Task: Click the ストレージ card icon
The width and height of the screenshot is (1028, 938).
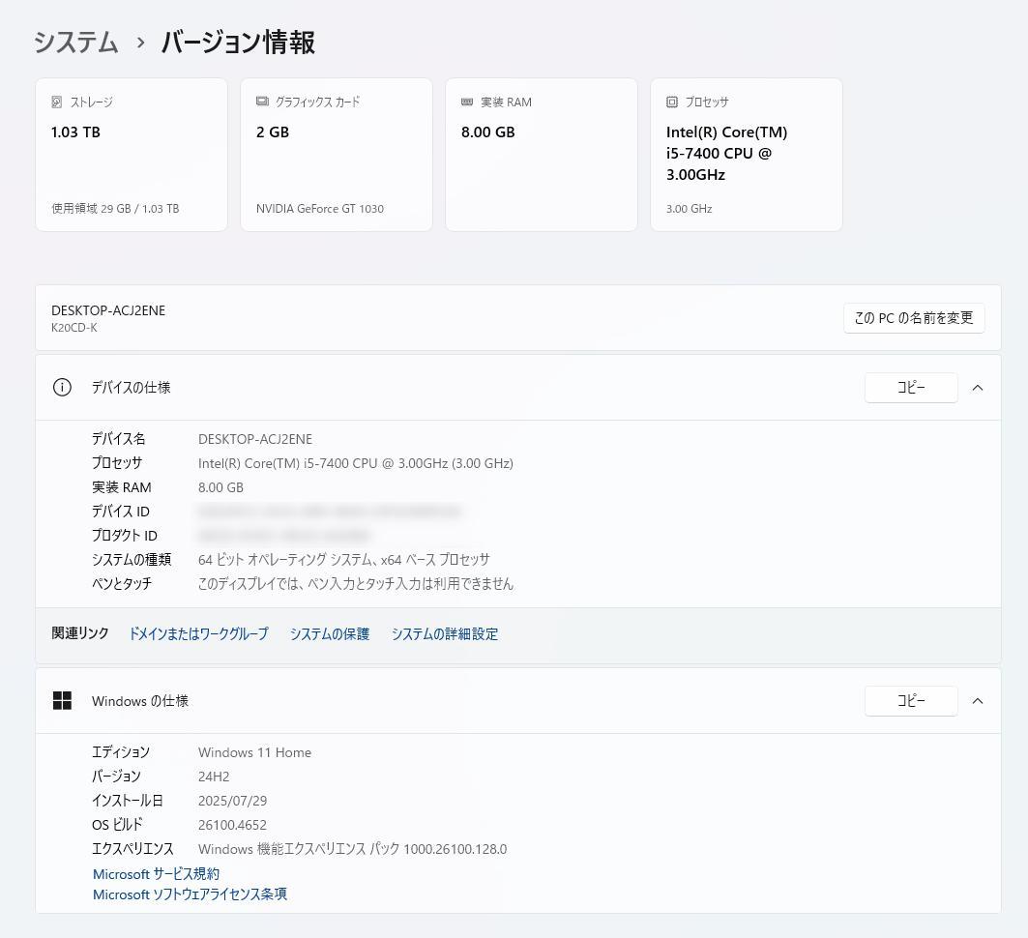Action: point(58,102)
